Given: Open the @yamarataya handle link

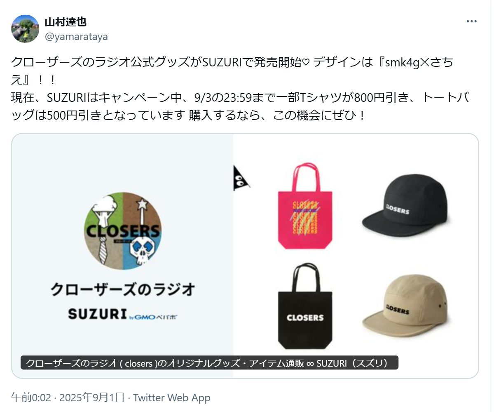Looking at the screenshot, I should click(x=76, y=37).
